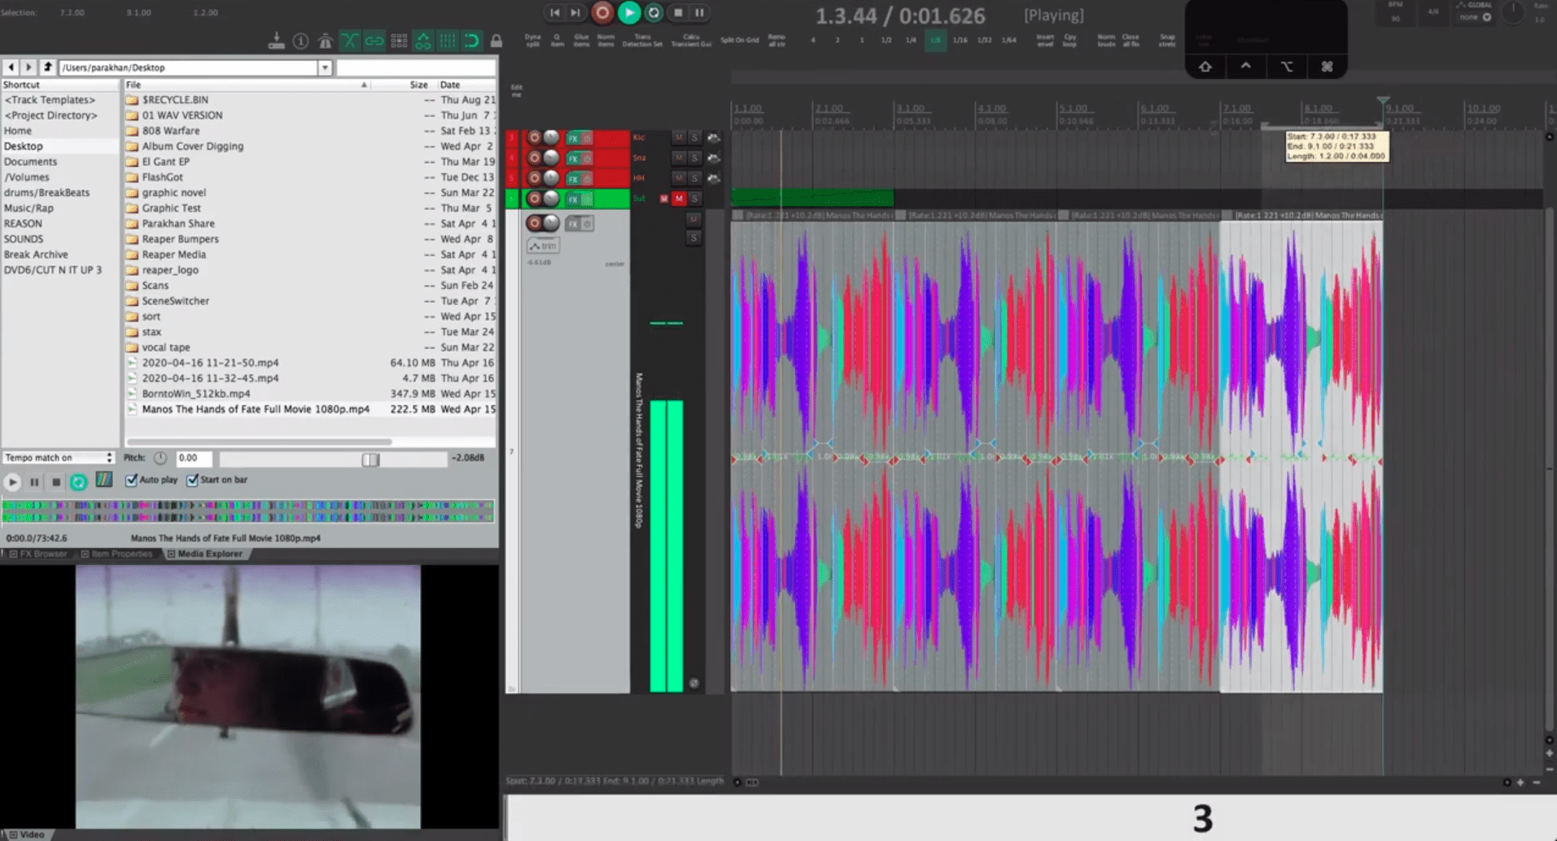Select the Manos The Hands of Fate file
Screen dimensions: 1557x841
(256, 409)
